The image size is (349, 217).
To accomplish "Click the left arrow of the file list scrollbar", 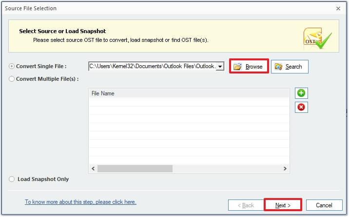I will 93,168.
